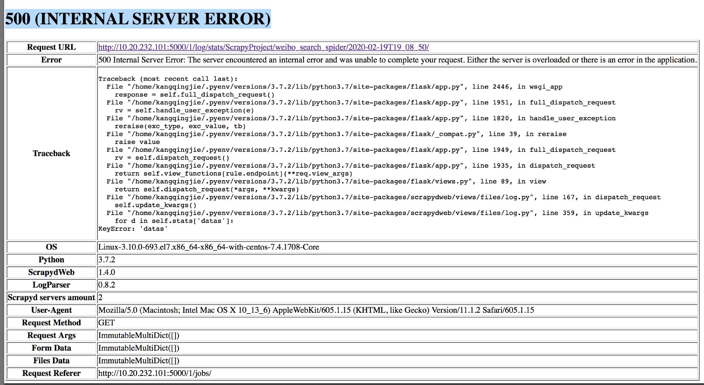Click the 'log.py, line 359, in update_kwargs' line

coord(377,213)
